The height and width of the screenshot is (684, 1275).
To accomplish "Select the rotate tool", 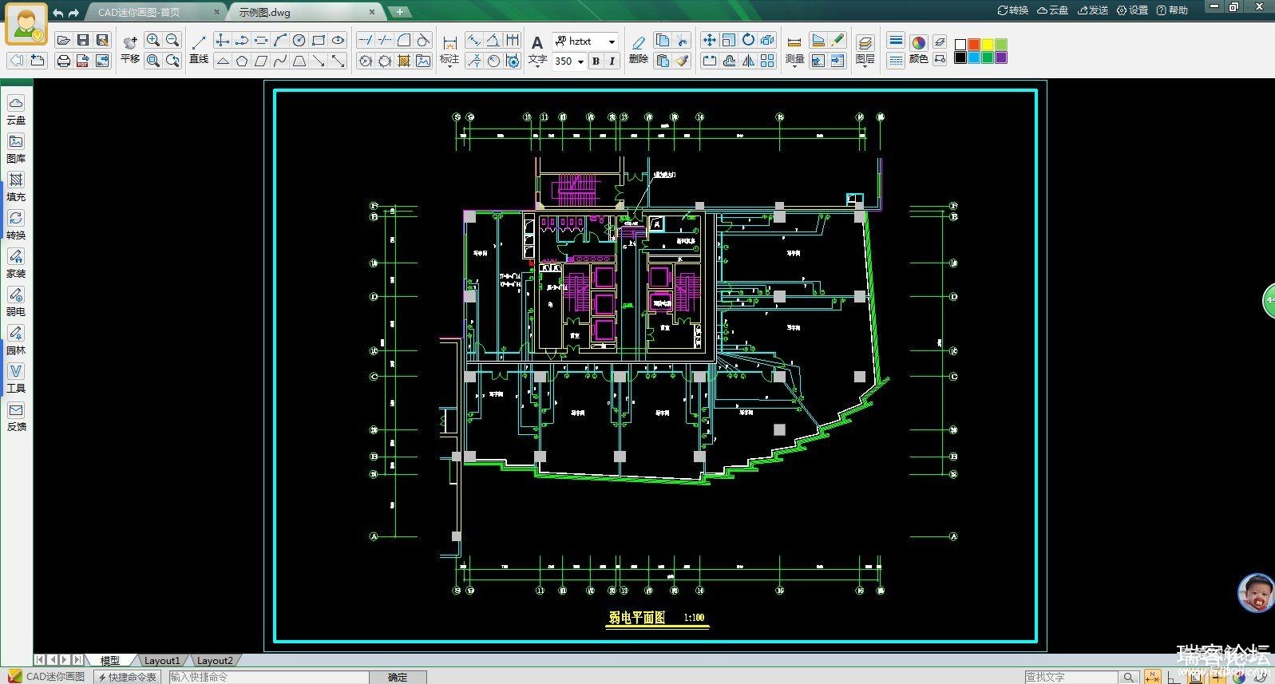I will (x=748, y=40).
